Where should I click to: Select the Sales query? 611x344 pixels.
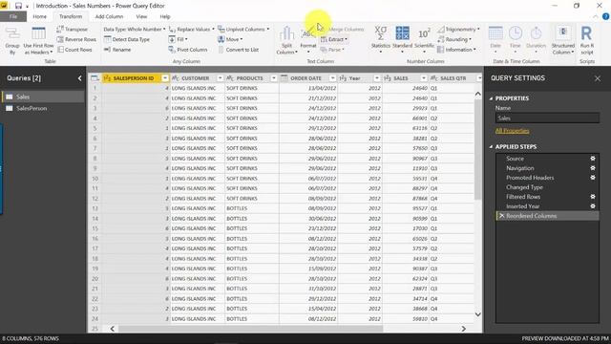43,97
